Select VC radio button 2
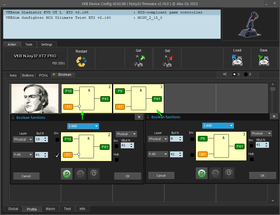Viewport: 280px width, 215px height. [246, 74]
